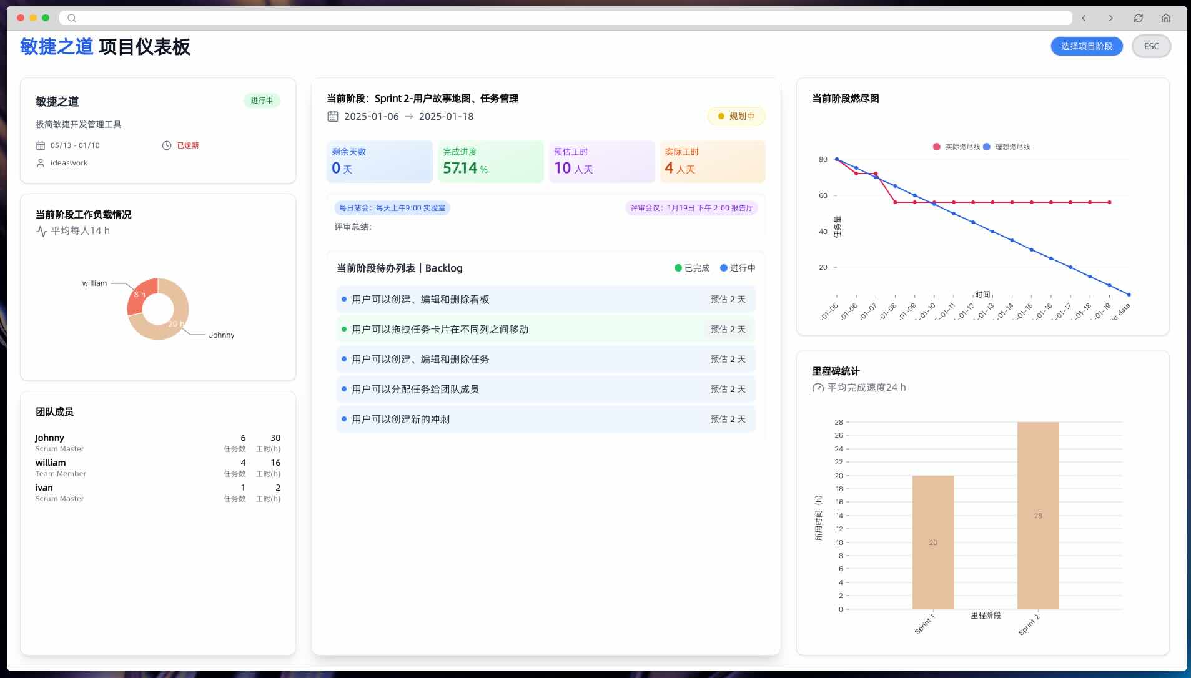The width and height of the screenshot is (1191, 678).
Task: Click william's 工时 value 16
Action: (x=275, y=463)
